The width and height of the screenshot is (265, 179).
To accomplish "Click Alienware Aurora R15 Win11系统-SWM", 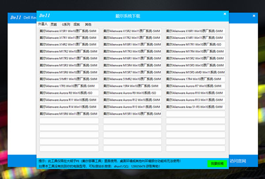I will tap(132, 107).
